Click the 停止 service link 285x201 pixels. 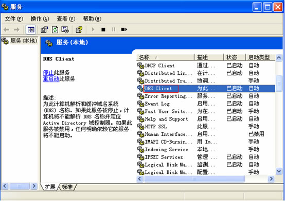[48, 73]
